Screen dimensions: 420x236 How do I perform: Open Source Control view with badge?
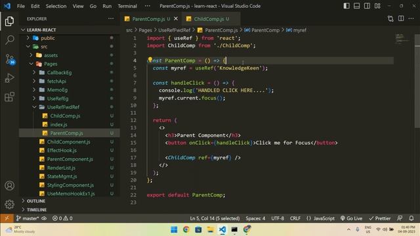(x=10, y=59)
